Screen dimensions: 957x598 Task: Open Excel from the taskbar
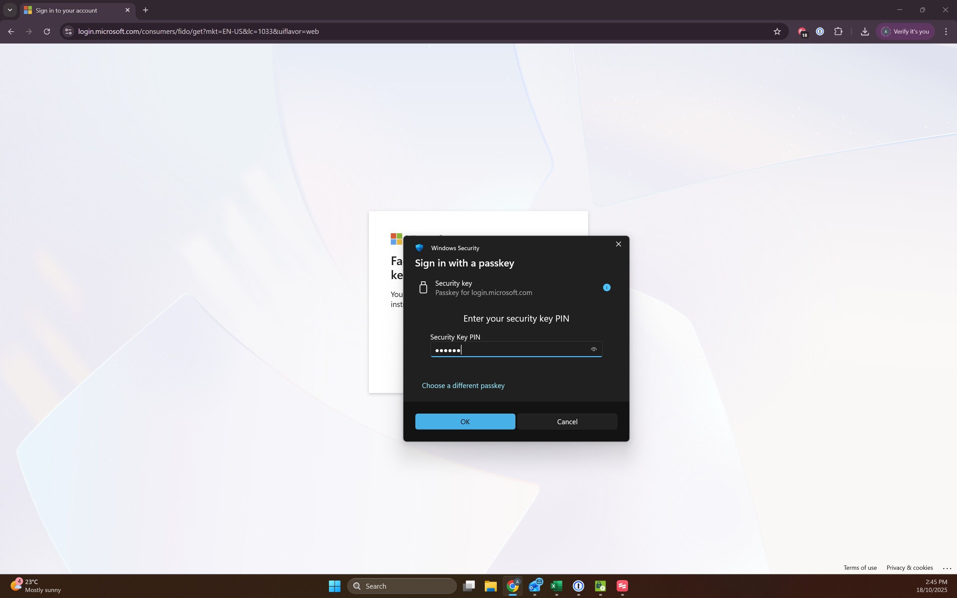click(x=556, y=586)
